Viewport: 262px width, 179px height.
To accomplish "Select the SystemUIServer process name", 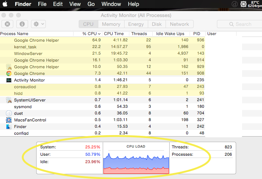I will point(30,100).
